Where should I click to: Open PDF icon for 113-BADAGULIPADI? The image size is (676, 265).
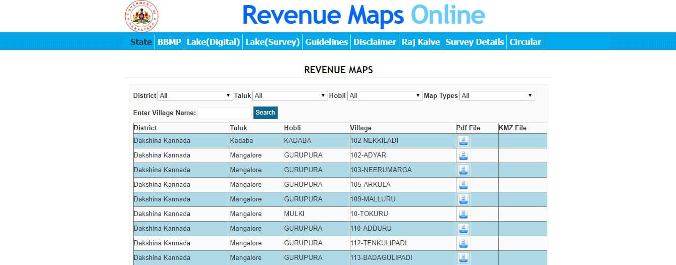[463, 258]
